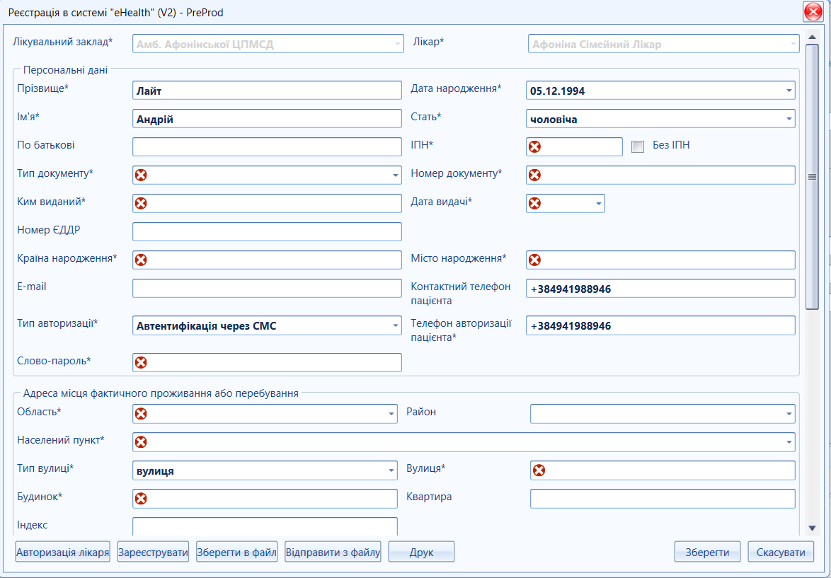Viewport: 831px width, 578px height.
Task: Close the eHealth registration window
Action: click(813, 12)
